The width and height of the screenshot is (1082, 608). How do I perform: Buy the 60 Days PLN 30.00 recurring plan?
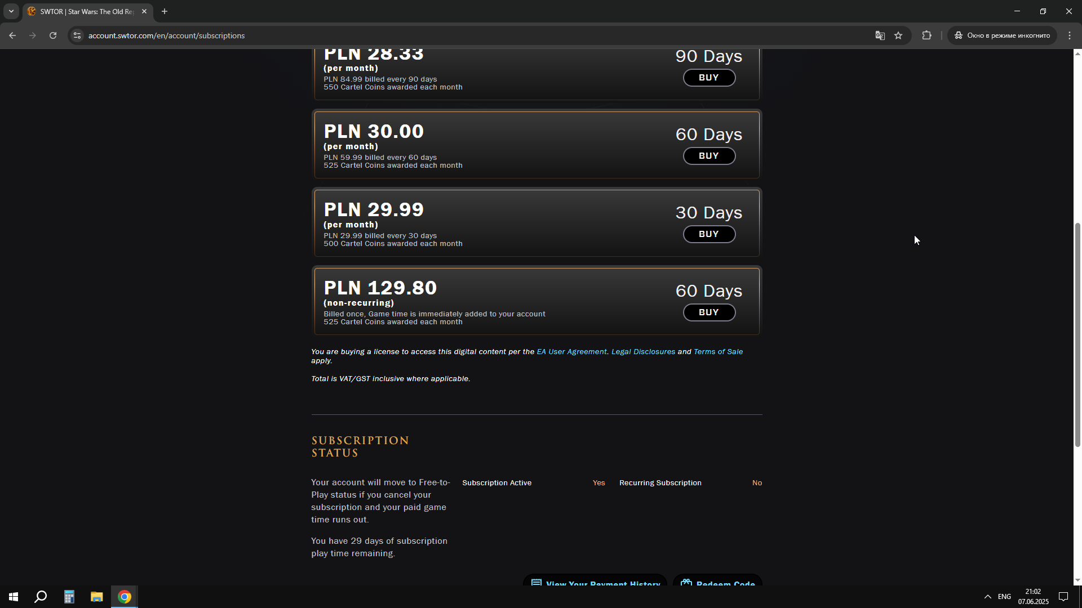[709, 156]
